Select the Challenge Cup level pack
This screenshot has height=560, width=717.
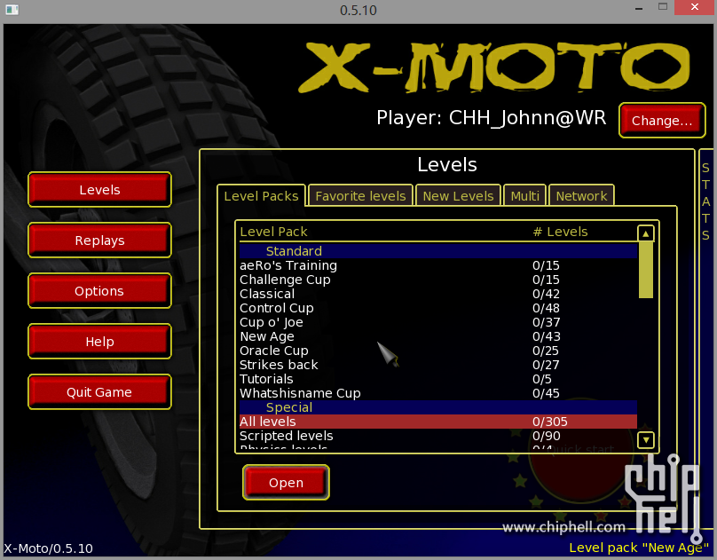(x=438, y=280)
